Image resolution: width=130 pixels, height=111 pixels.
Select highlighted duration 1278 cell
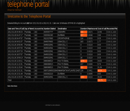pos(84,61)
